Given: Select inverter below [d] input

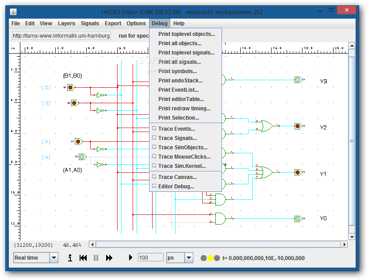Looking at the screenshot, I should click(100, 110).
